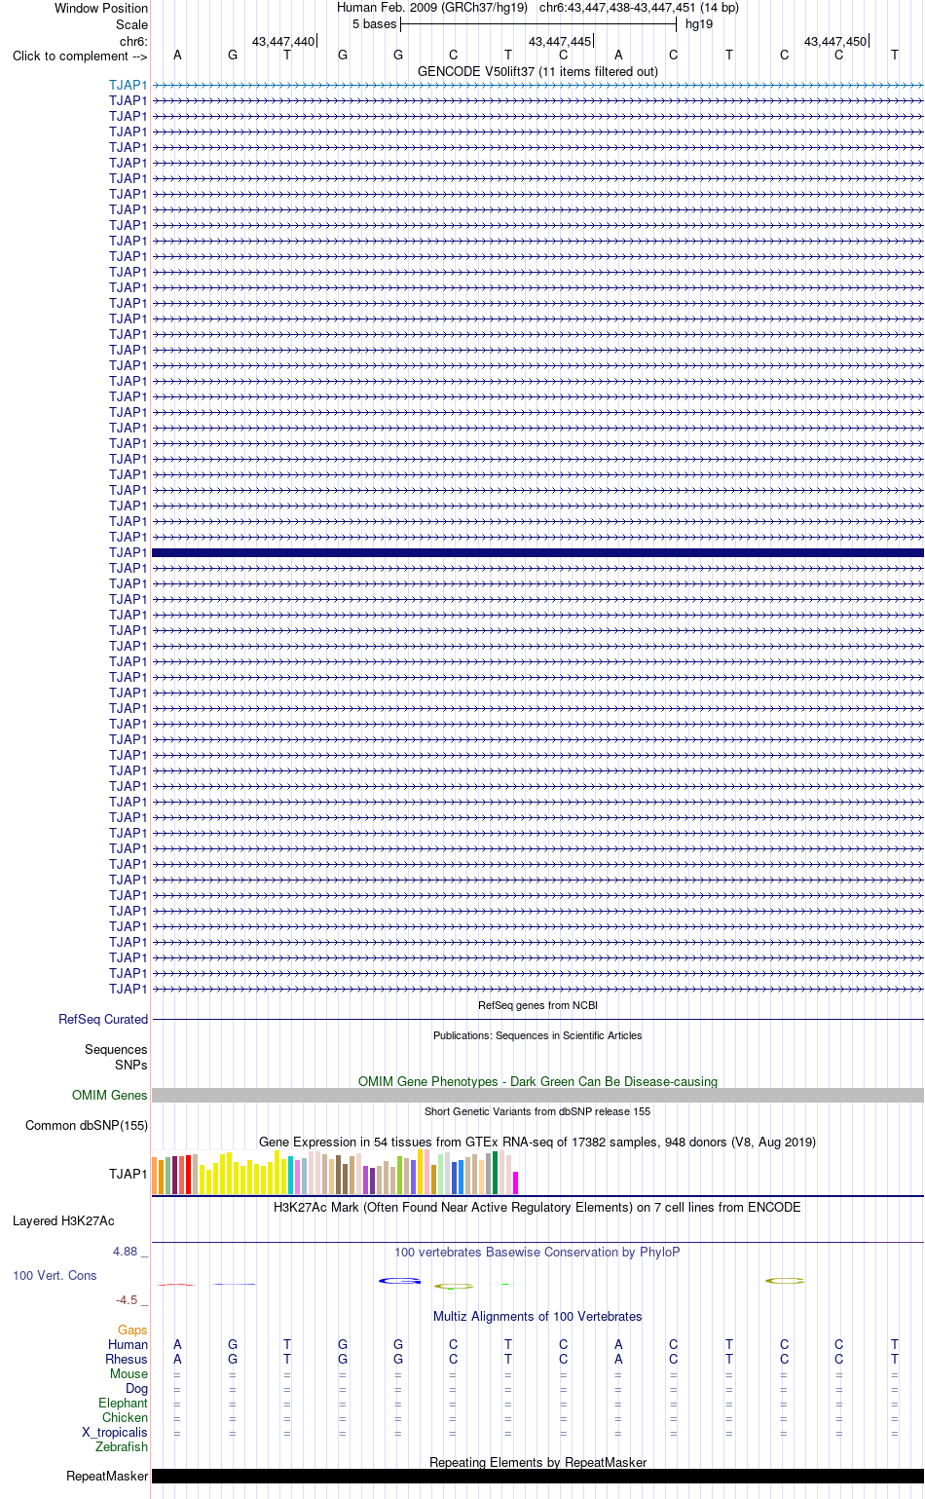Click the 43,447,450 ruler position marker
This screenshot has height=1499, width=925.
coord(835,41)
